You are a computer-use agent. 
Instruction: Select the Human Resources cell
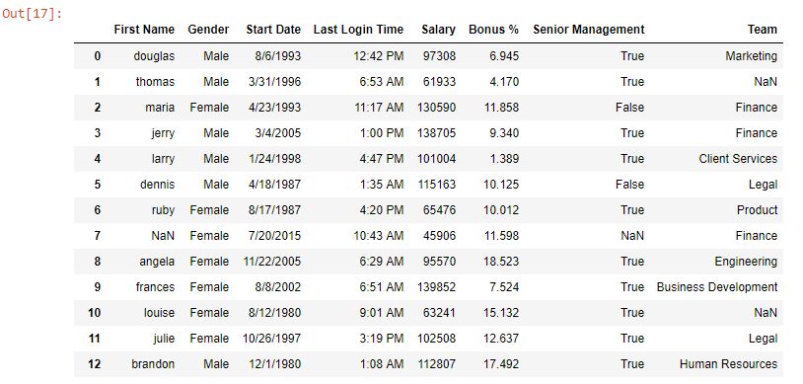click(x=728, y=364)
